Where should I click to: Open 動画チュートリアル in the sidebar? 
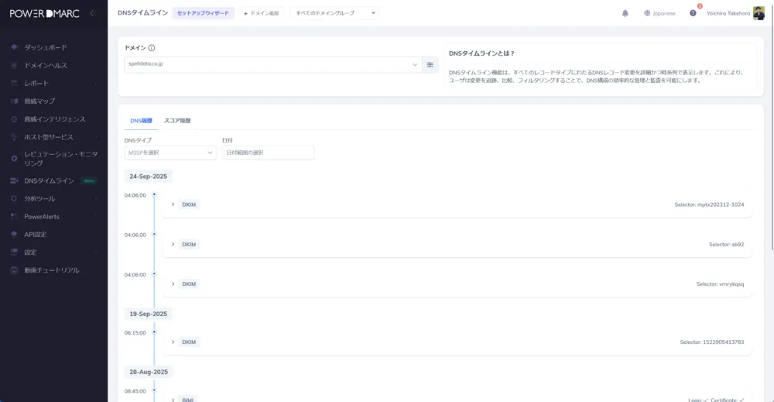51,270
